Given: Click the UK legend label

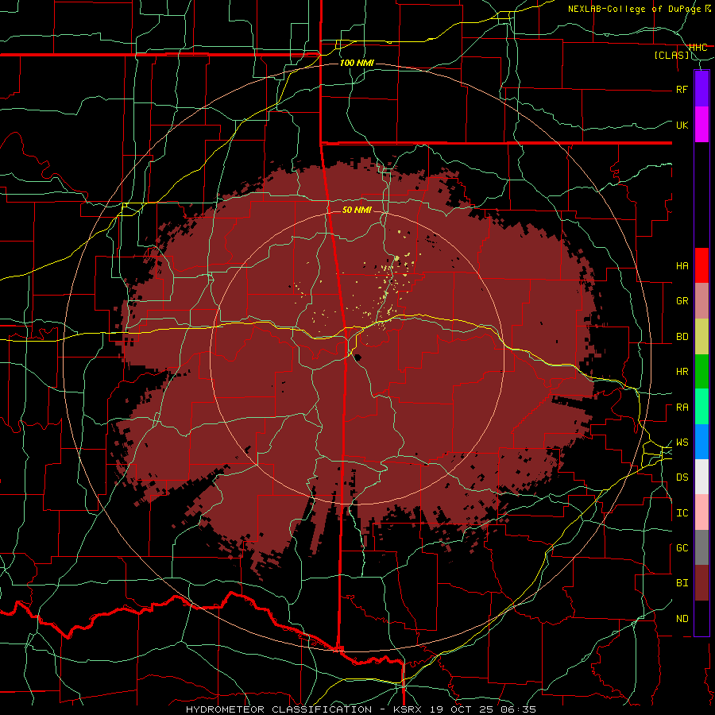Looking at the screenshot, I should 682,125.
